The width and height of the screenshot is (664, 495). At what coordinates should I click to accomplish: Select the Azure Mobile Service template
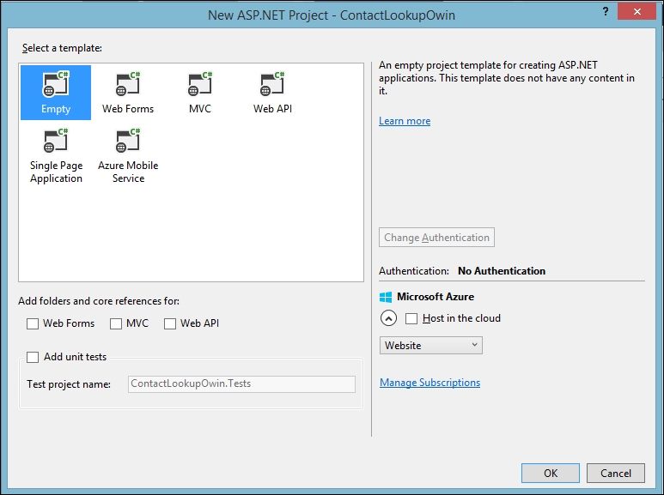[128, 156]
